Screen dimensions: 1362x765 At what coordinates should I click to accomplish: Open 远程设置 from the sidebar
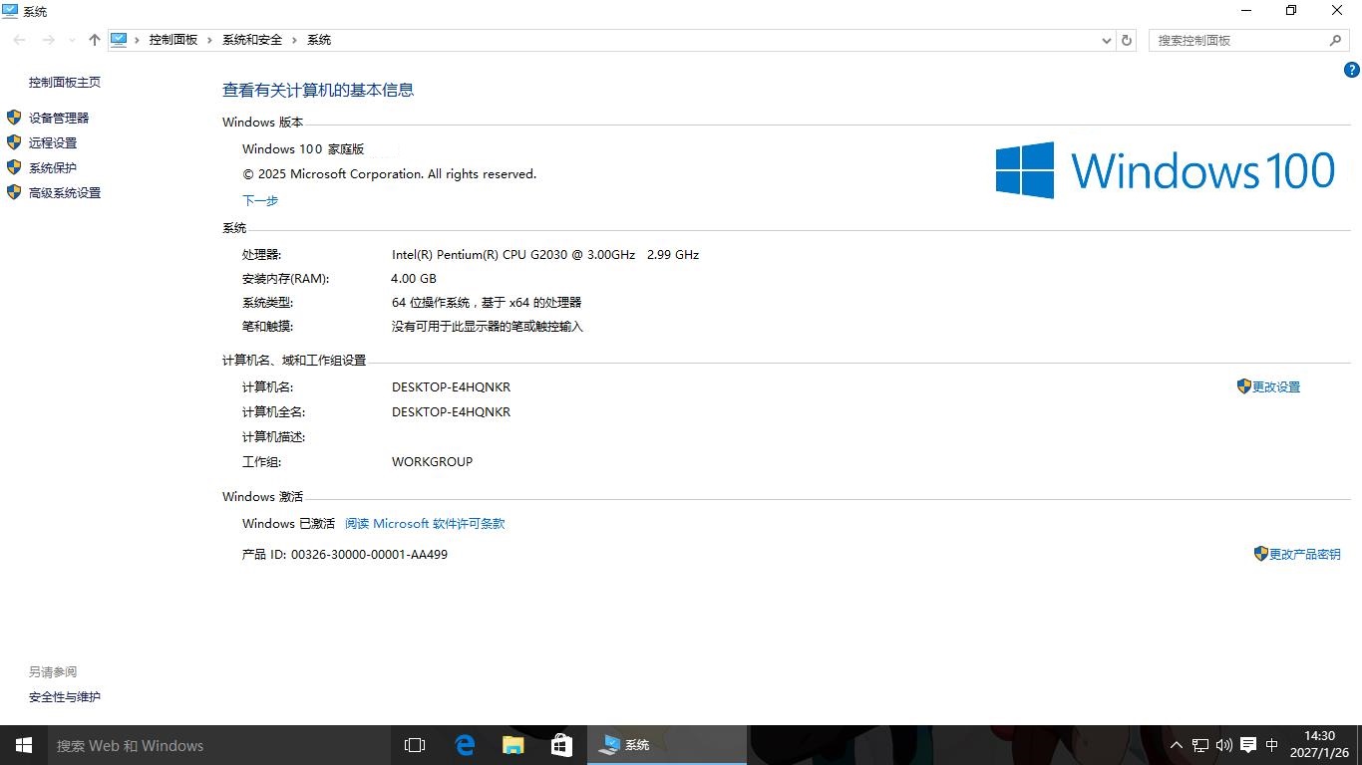[x=53, y=142]
